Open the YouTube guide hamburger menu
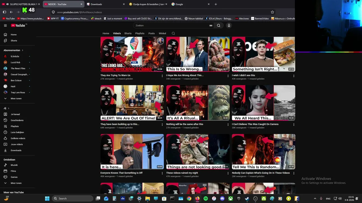Image resolution: width=362 pixels, height=203 pixels. coord(5,25)
